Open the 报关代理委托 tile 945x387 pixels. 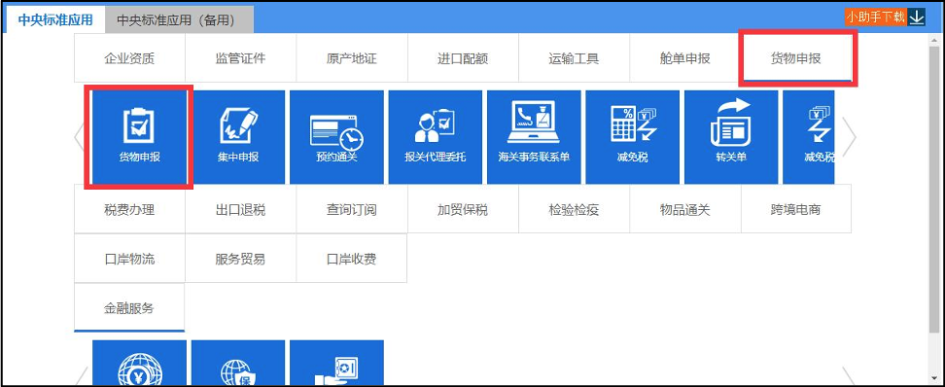coord(436,137)
